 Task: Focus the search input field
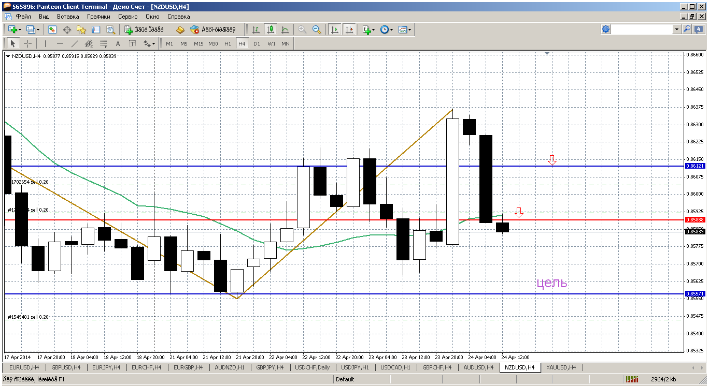tap(643, 29)
